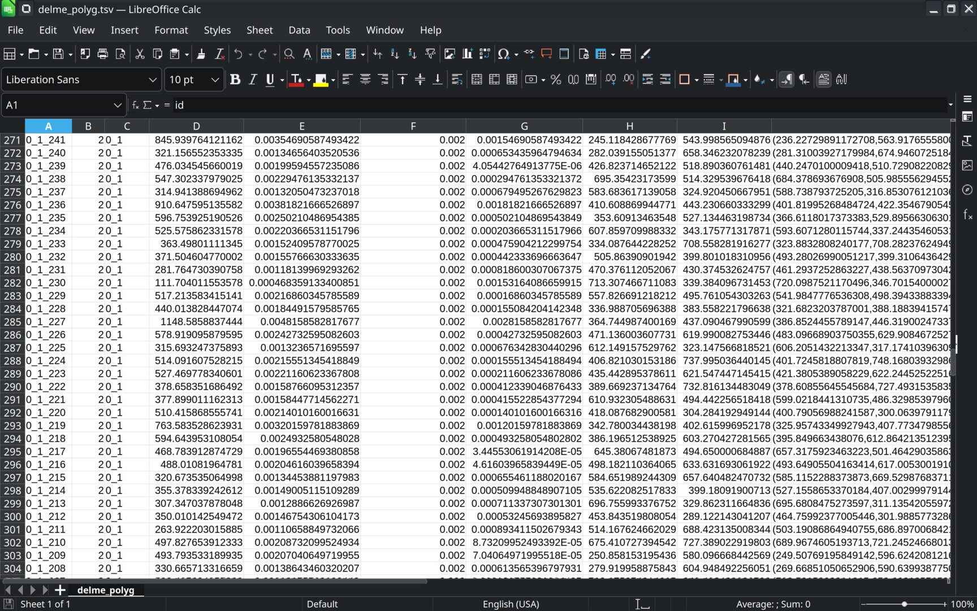Open the font color dropdown arrow
The image size is (977, 611).
pos(308,80)
